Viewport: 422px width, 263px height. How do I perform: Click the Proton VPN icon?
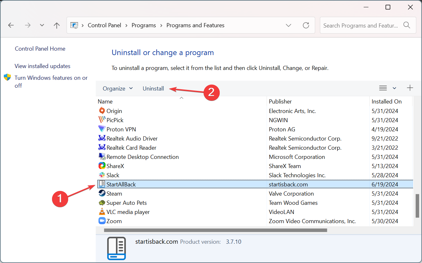click(102, 129)
